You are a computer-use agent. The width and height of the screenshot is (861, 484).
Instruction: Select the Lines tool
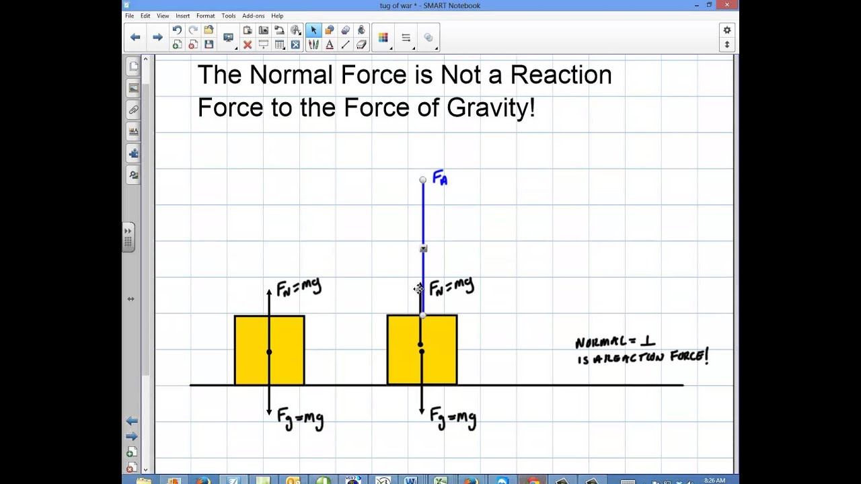(x=346, y=45)
